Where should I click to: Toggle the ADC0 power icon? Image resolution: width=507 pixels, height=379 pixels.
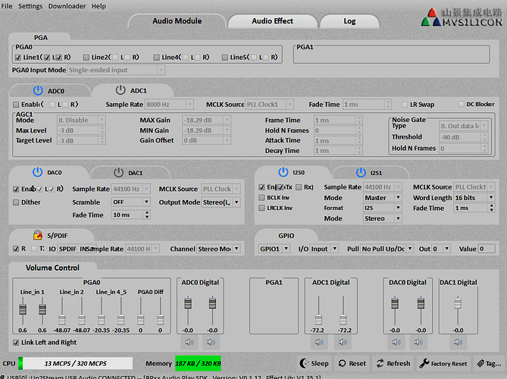pyautogui.click(x=38, y=90)
